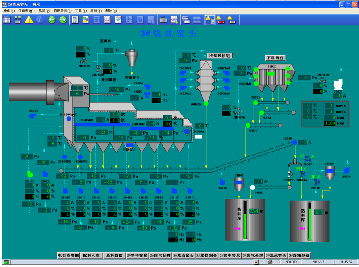Switch to 2#废气处理 screen
This screenshot has width=359, height=267.
[160, 255]
